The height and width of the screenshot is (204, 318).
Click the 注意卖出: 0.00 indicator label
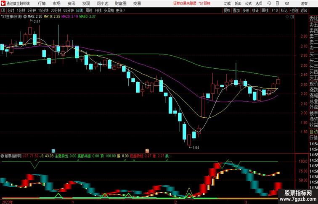click(x=65, y=156)
